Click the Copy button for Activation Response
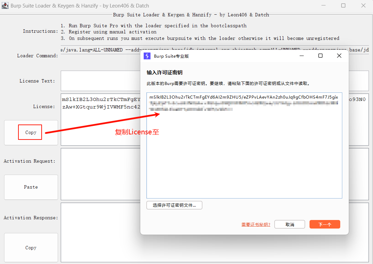The height and width of the screenshot is (264, 373). pyautogui.click(x=31, y=248)
